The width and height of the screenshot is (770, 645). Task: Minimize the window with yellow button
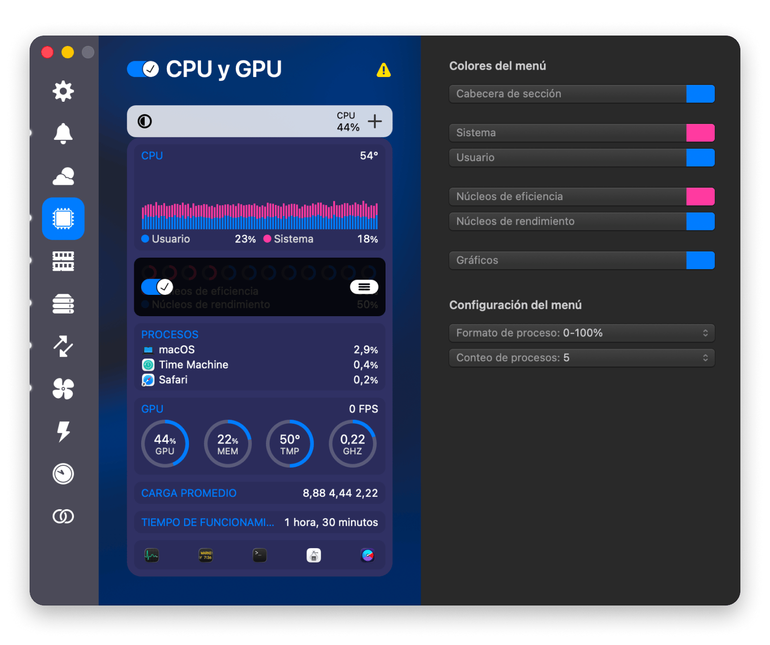68,52
